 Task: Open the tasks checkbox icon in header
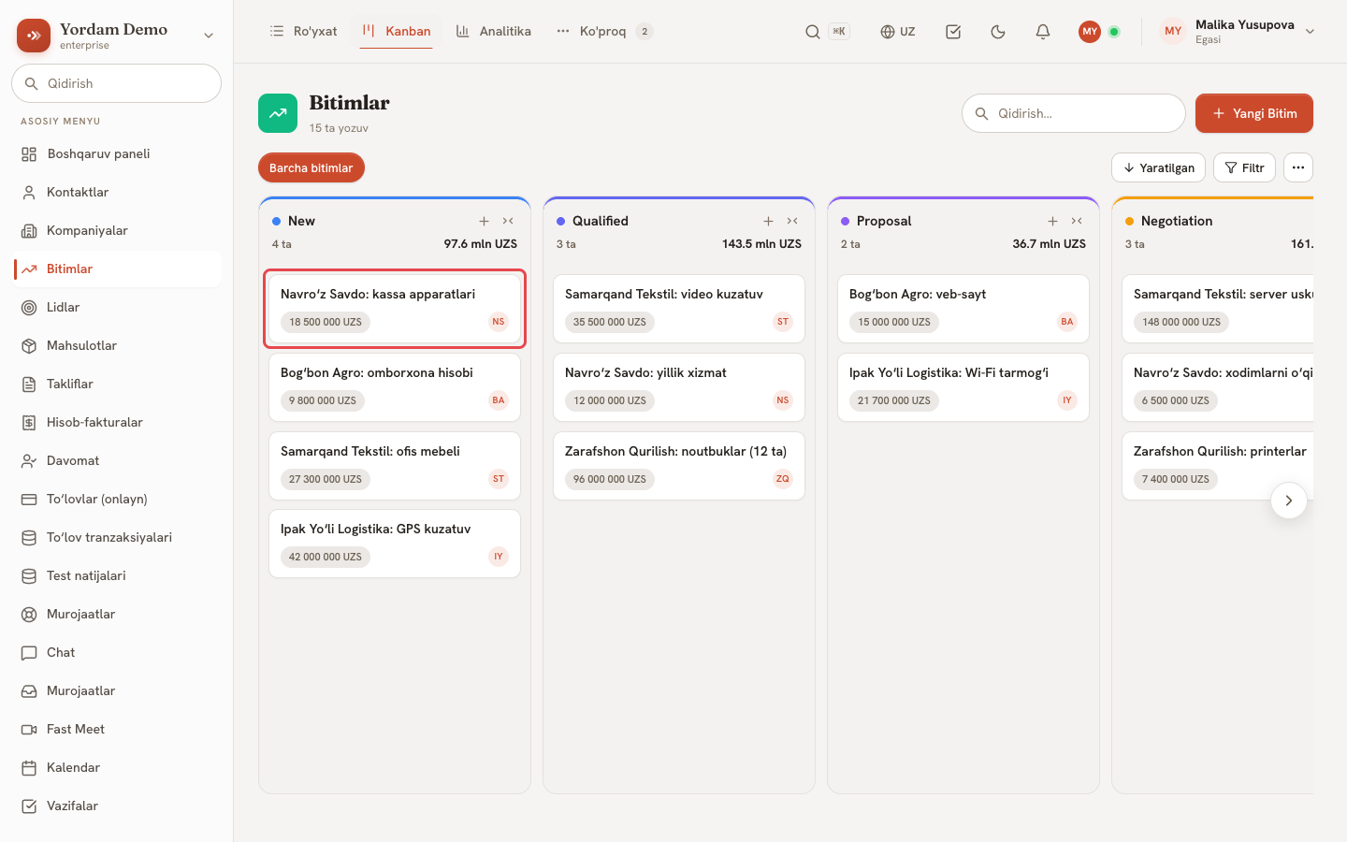(953, 32)
